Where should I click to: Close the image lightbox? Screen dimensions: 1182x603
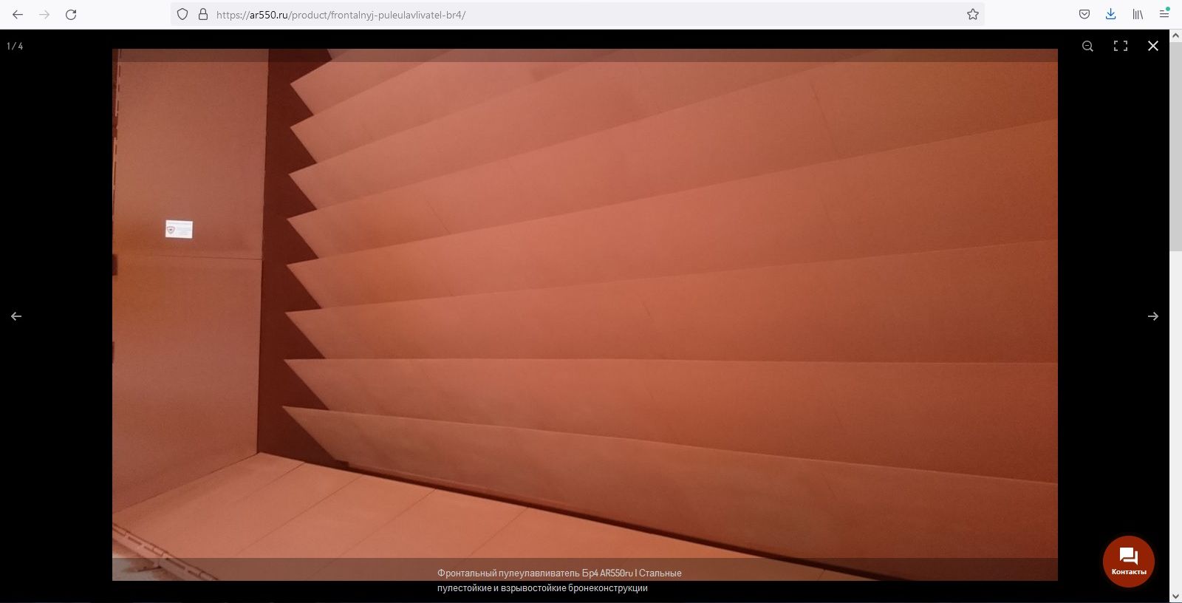1153,46
